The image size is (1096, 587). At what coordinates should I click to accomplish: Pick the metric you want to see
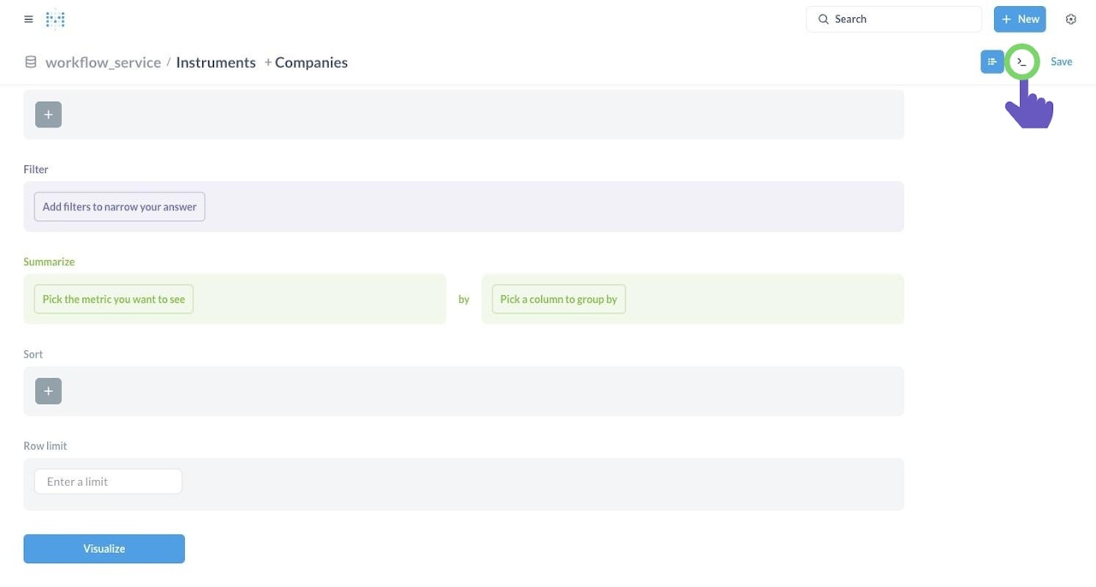[x=114, y=299]
